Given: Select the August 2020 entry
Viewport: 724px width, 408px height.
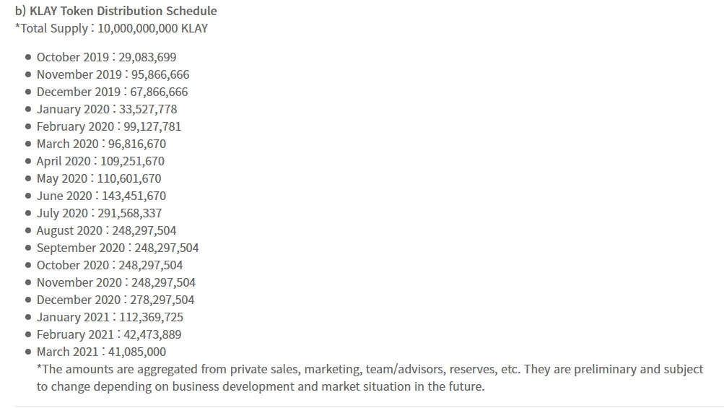Looking at the screenshot, I should [x=106, y=230].
